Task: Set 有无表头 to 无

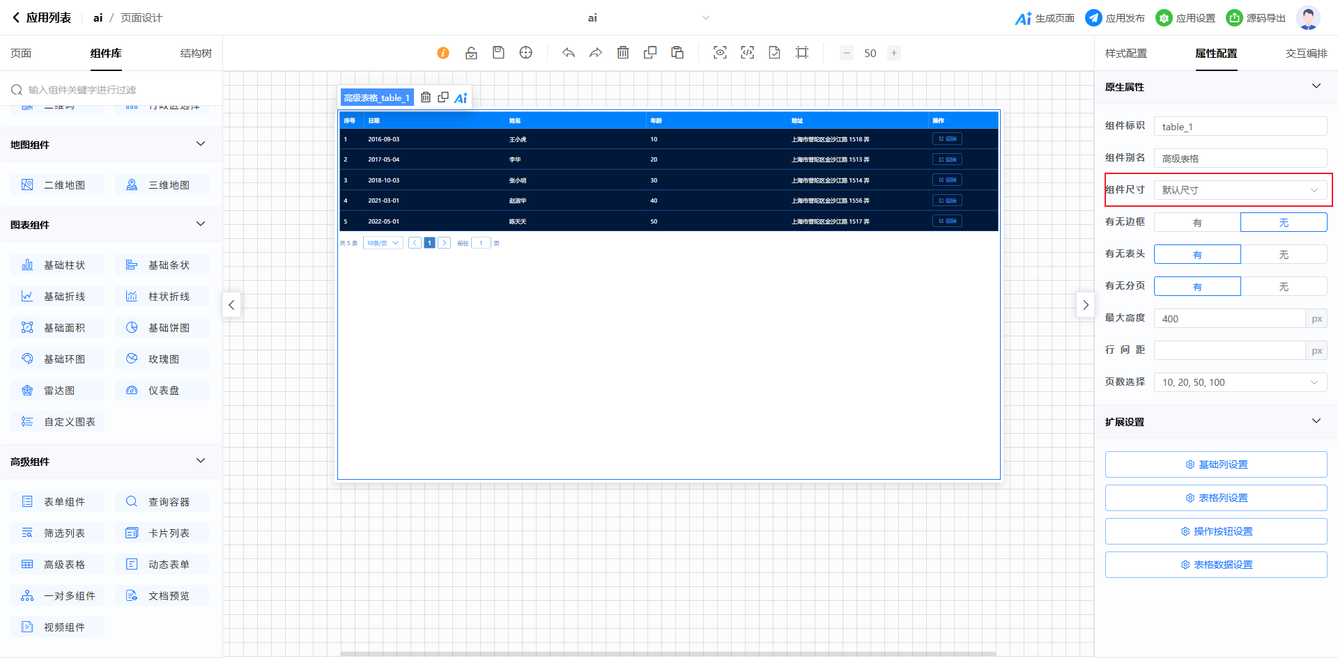Action: coord(1284,255)
